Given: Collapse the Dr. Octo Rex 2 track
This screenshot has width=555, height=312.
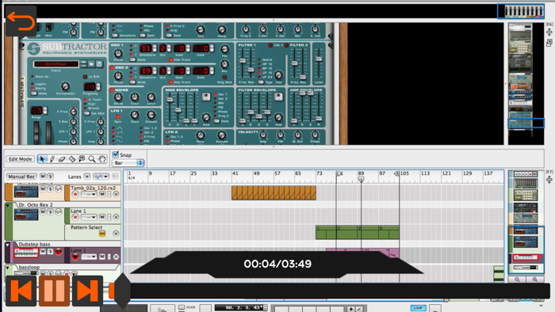Looking at the screenshot, I should (x=8, y=205).
